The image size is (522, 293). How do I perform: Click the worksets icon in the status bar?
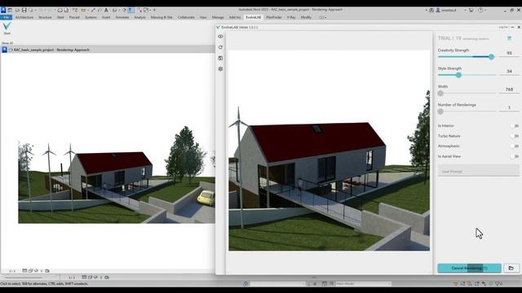click(x=246, y=283)
